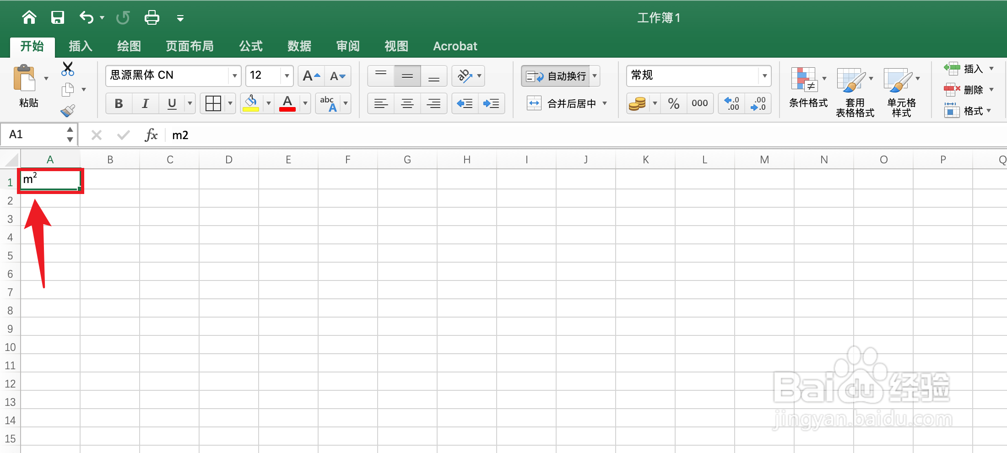This screenshot has height=453, width=1007.
Task: Decrease indent of cell contents
Action: point(465,103)
